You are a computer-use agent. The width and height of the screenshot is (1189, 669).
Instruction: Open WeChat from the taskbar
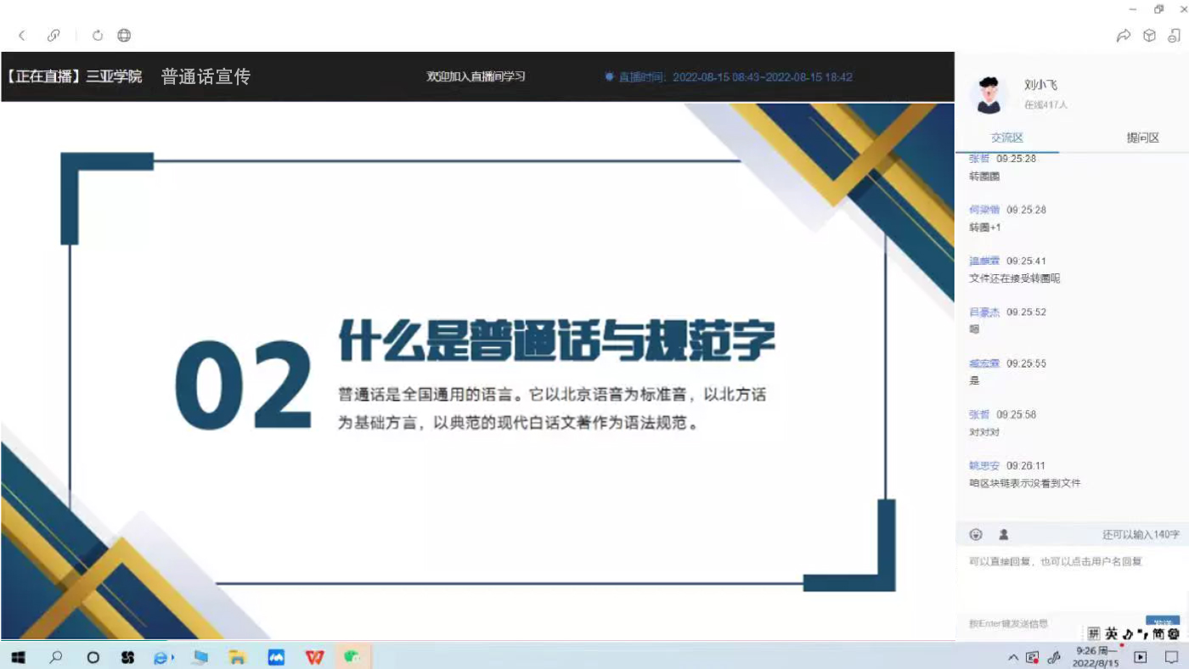pyautogui.click(x=352, y=656)
